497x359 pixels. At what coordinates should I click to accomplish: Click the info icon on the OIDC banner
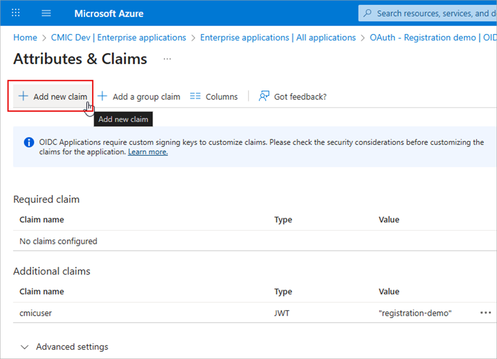(29, 142)
